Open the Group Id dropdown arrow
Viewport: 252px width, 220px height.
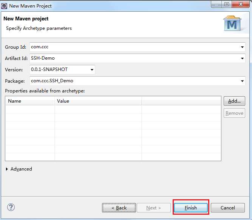click(x=242, y=47)
